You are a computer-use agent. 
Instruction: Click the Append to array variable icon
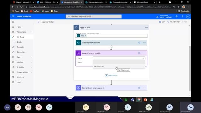pos(78,53)
